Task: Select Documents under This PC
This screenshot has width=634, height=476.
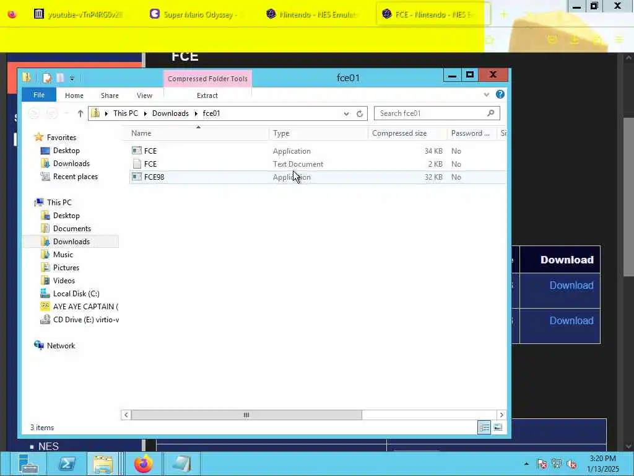Action: [x=66, y=229]
